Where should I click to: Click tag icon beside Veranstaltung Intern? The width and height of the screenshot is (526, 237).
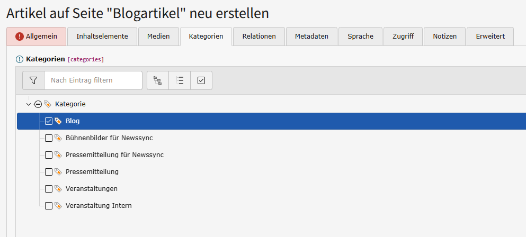point(58,205)
